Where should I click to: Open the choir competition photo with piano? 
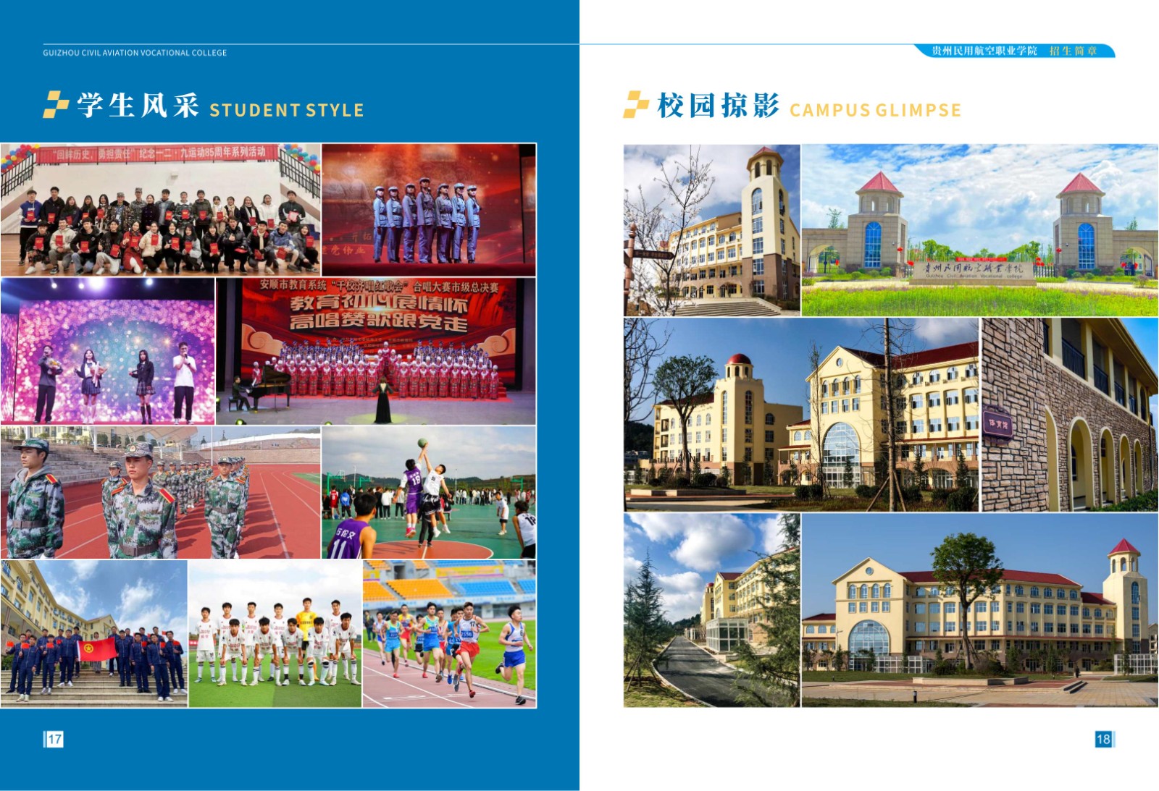point(376,351)
